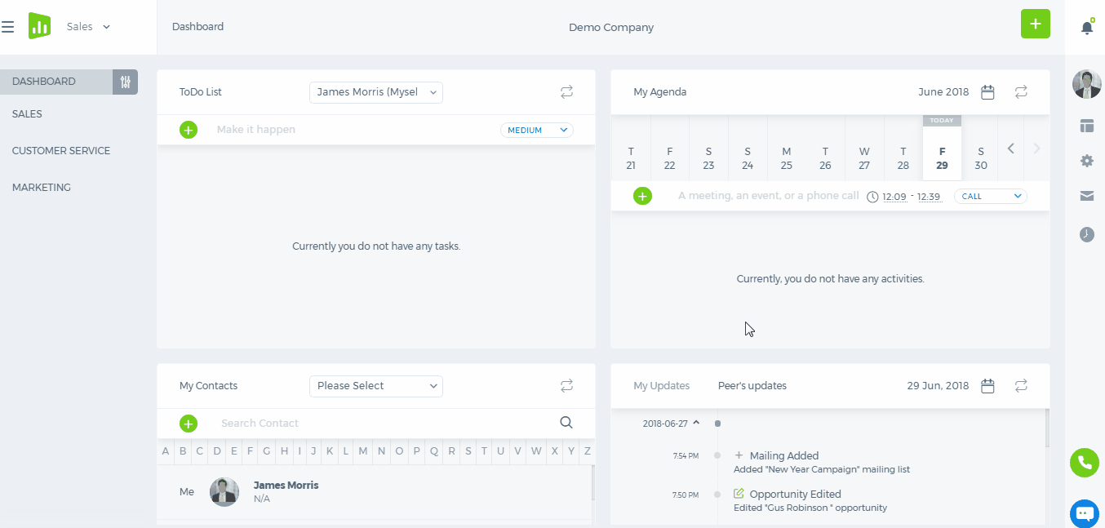Select Dashboard in left sidebar
This screenshot has width=1105, height=528.
(56, 82)
